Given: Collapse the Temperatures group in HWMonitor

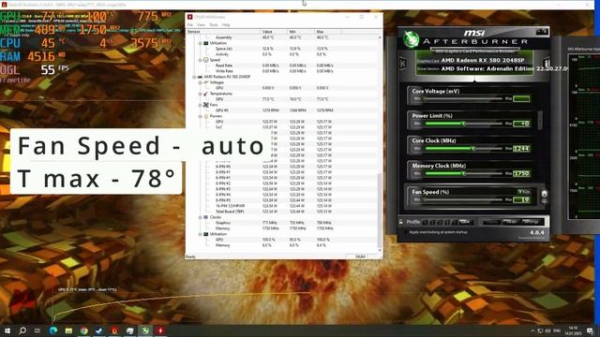Looking at the screenshot, I should 200,94.
